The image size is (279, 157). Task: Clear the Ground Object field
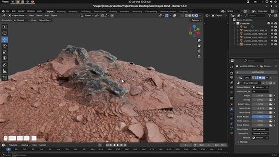tap(267, 87)
